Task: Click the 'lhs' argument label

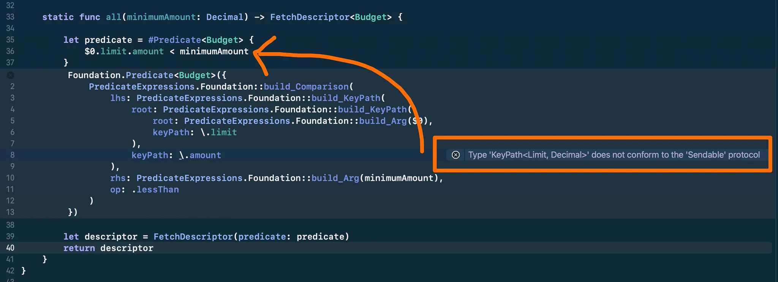Action: coord(118,98)
